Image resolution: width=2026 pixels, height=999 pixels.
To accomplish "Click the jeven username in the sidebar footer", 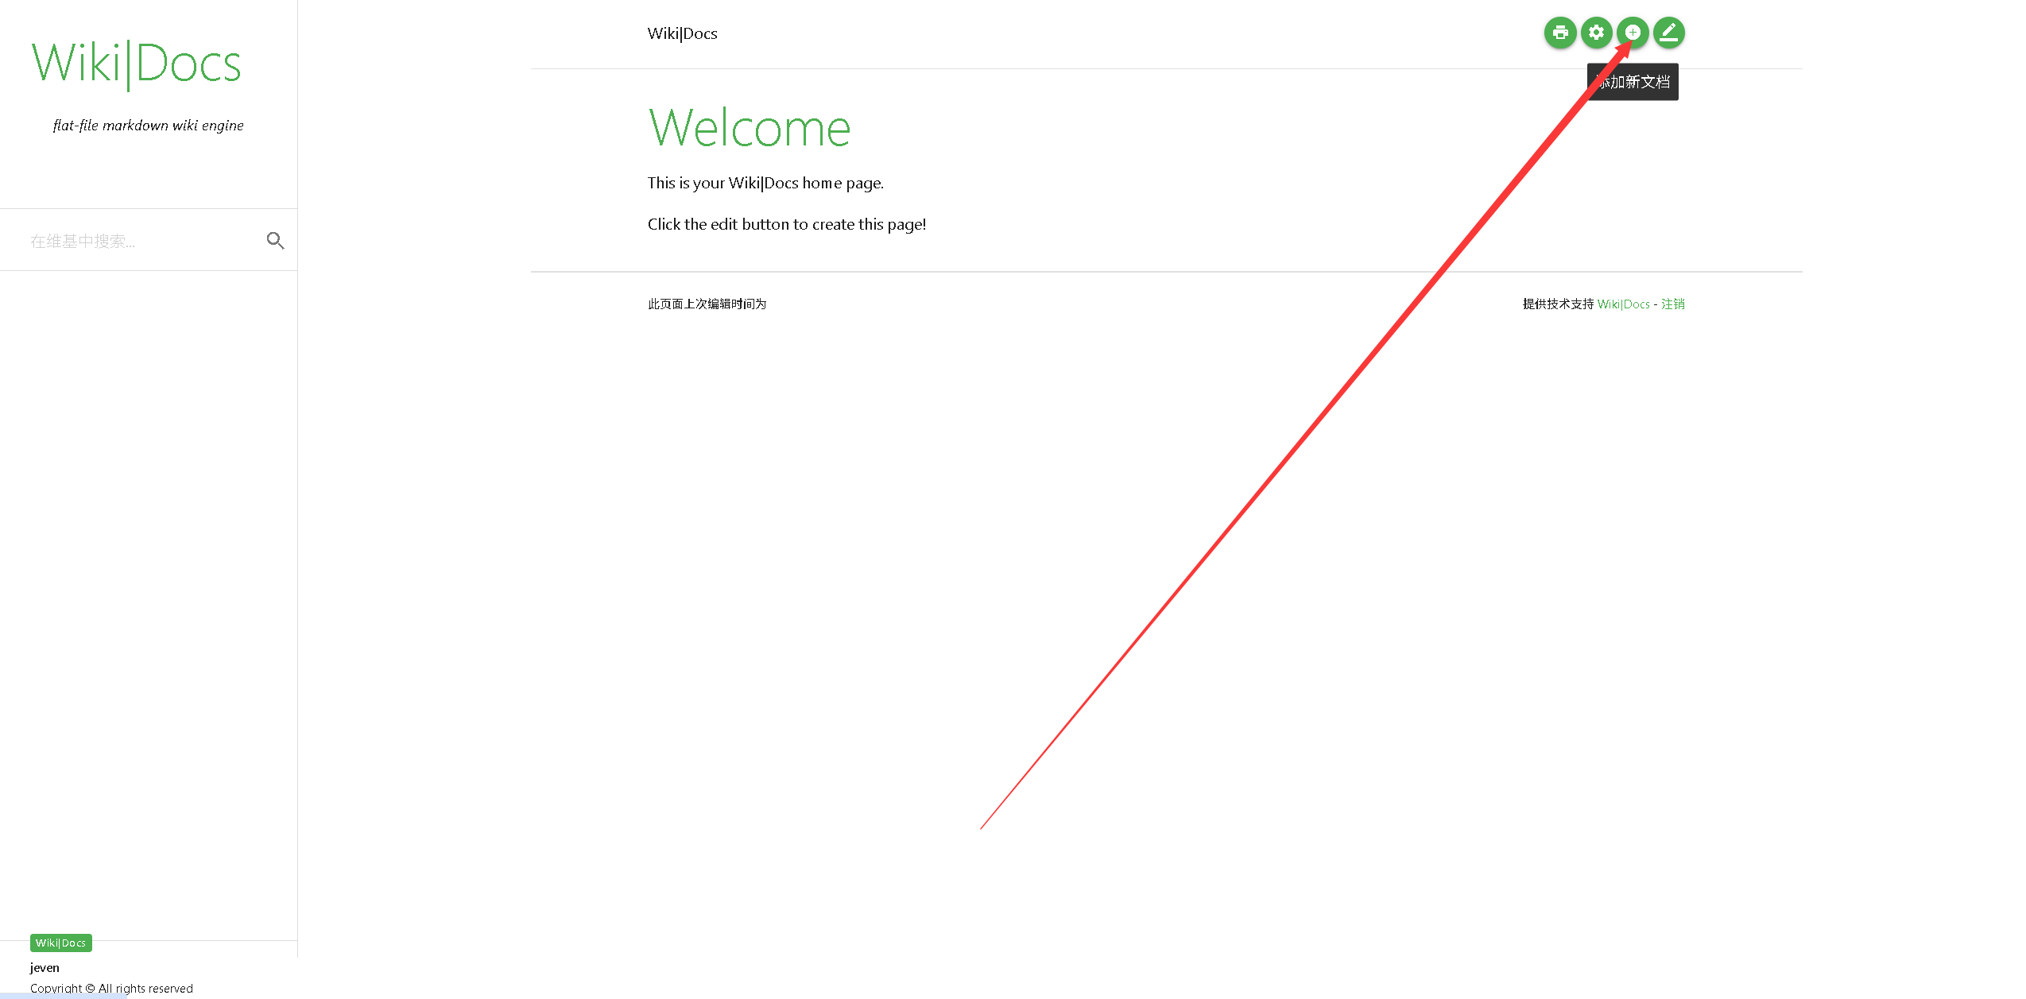I will click(45, 967).
